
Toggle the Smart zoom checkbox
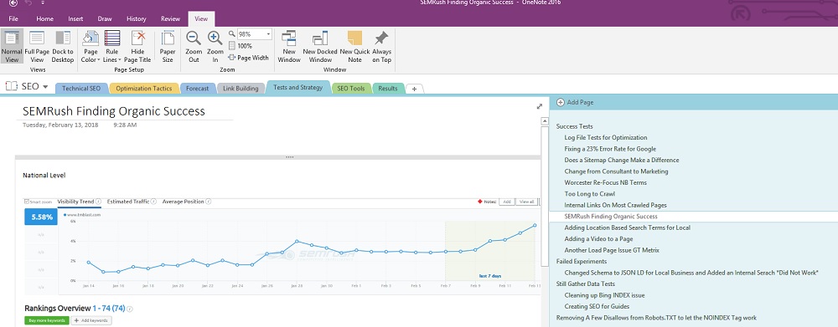(x=28, y=202)
